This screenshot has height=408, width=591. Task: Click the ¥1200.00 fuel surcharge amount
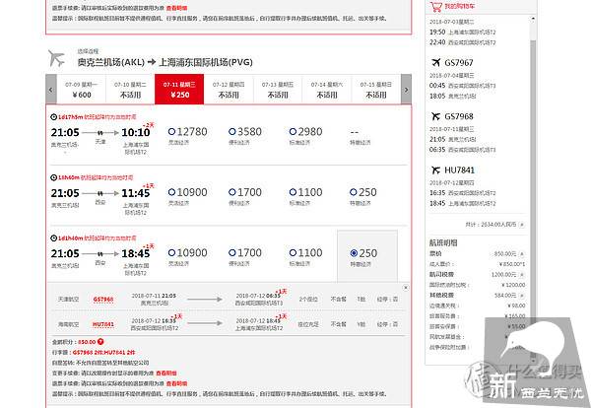pyautogui.click(x=513, y=285)
